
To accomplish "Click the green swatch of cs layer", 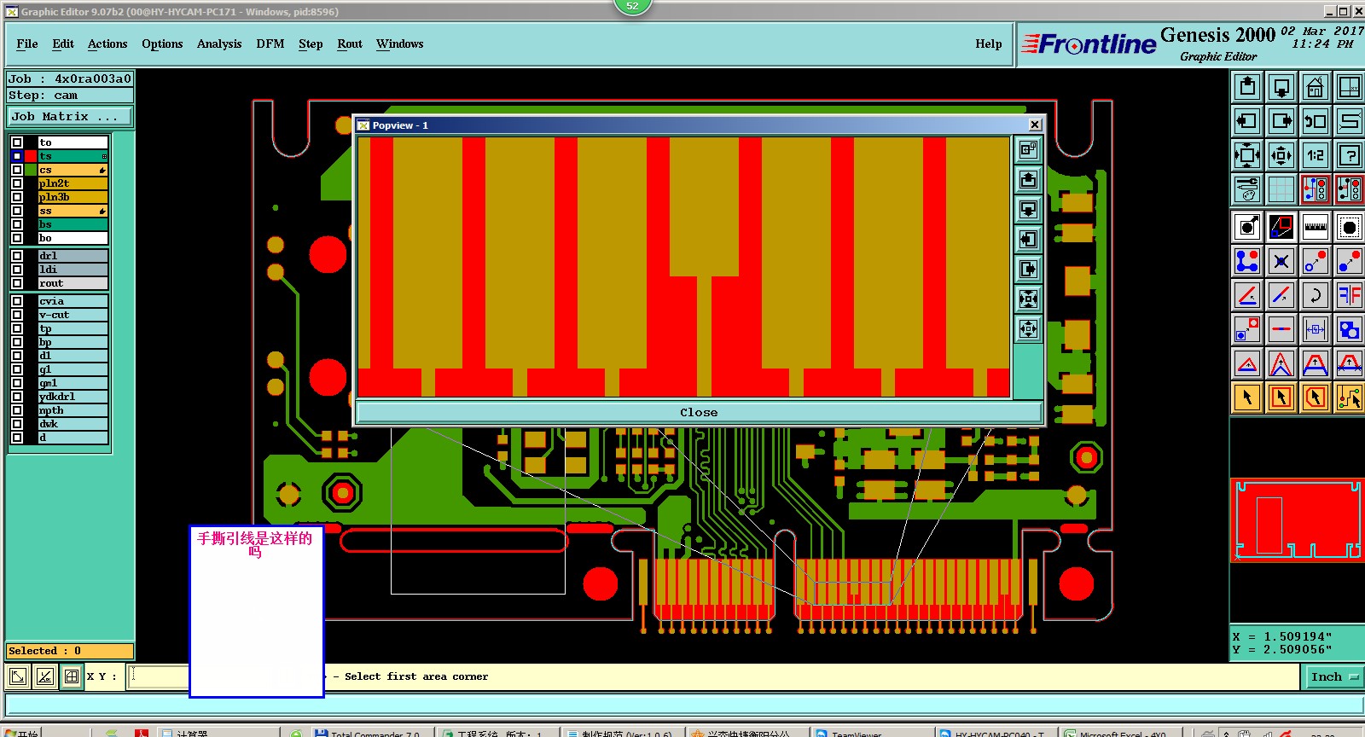I will (x=32, y=170).
